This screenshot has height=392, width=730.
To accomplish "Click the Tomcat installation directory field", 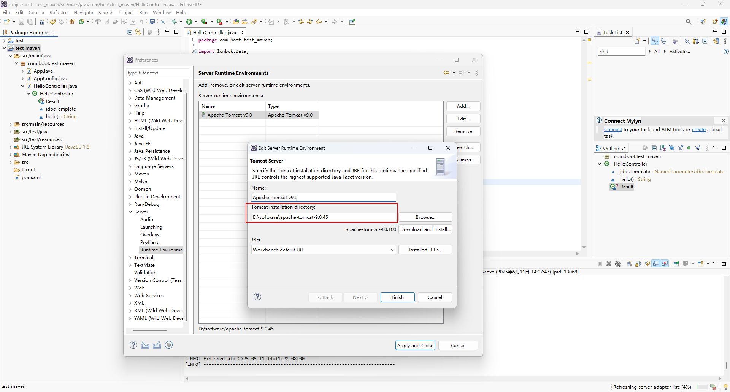I will (324, 217).
